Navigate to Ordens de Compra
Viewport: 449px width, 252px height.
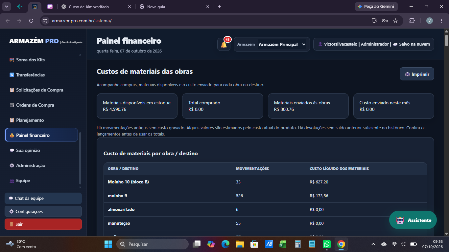41,105
